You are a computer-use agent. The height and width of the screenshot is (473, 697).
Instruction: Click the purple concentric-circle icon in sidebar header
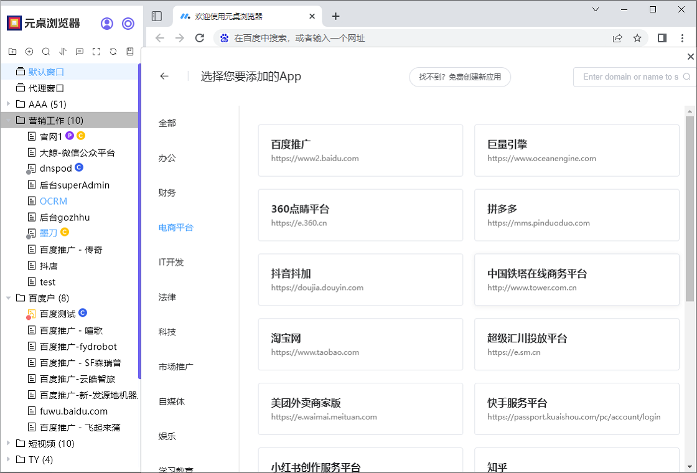point(128,23)
